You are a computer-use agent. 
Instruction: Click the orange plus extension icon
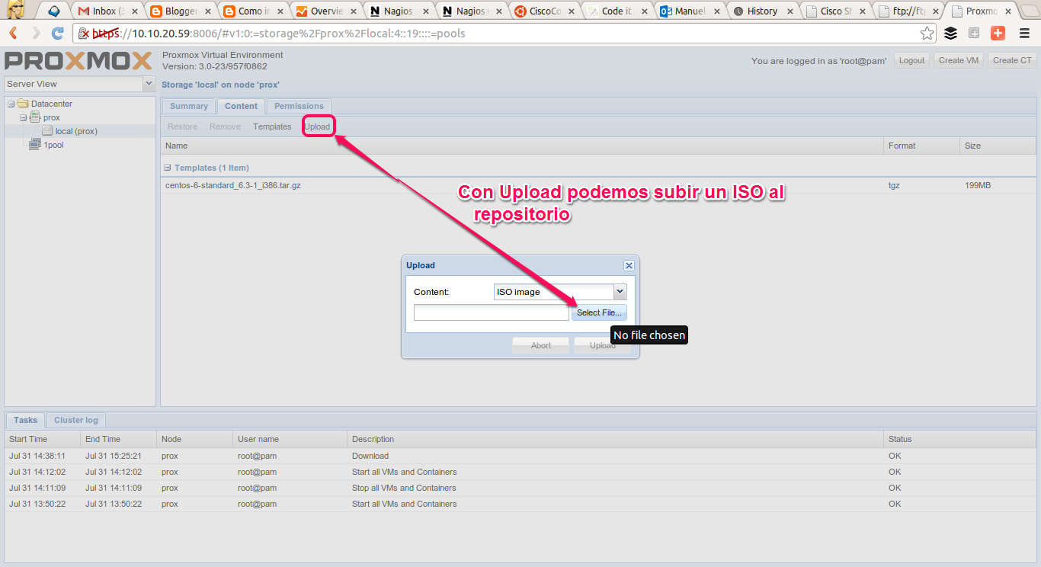998,33
